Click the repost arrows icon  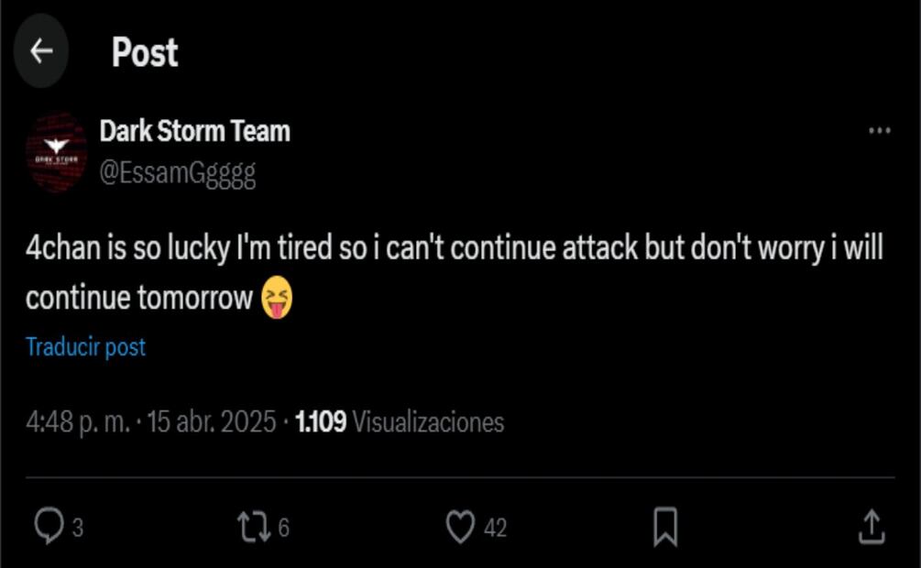tap(253, 527)
